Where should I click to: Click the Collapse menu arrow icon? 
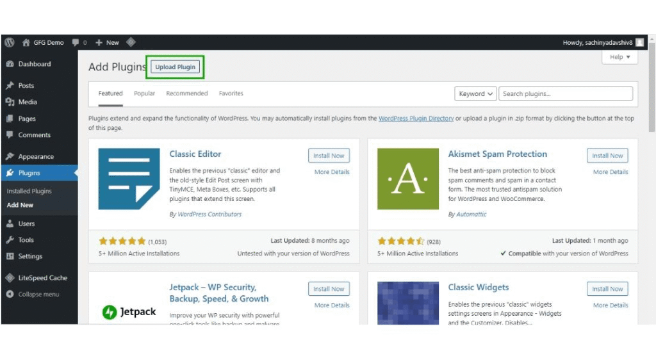tap(10, 294)
